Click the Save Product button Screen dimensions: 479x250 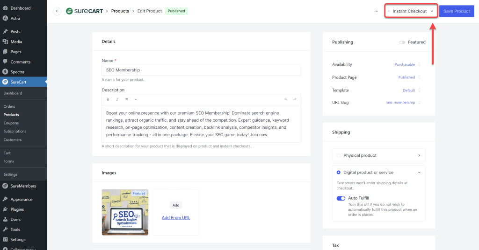[457, 11]
